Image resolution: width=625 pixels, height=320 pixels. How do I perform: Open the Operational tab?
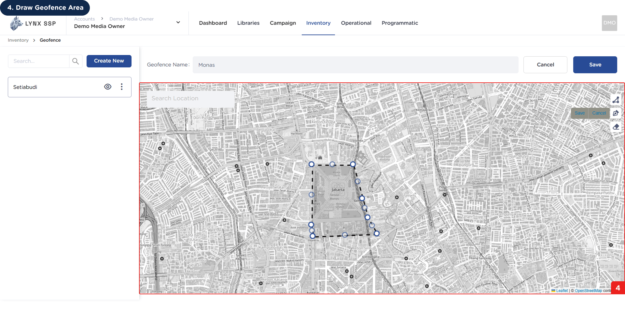[356, 23]
